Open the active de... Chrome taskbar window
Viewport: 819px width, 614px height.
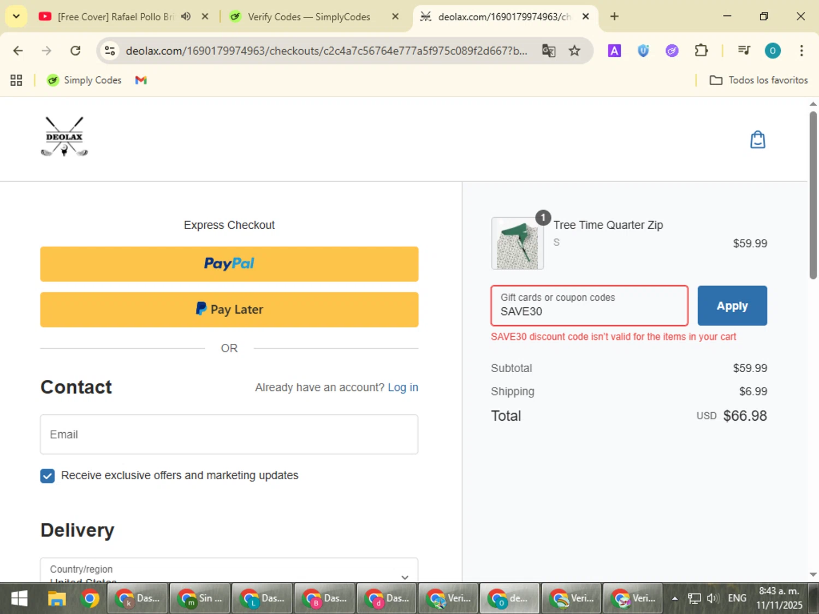click(x=509, y=599)
